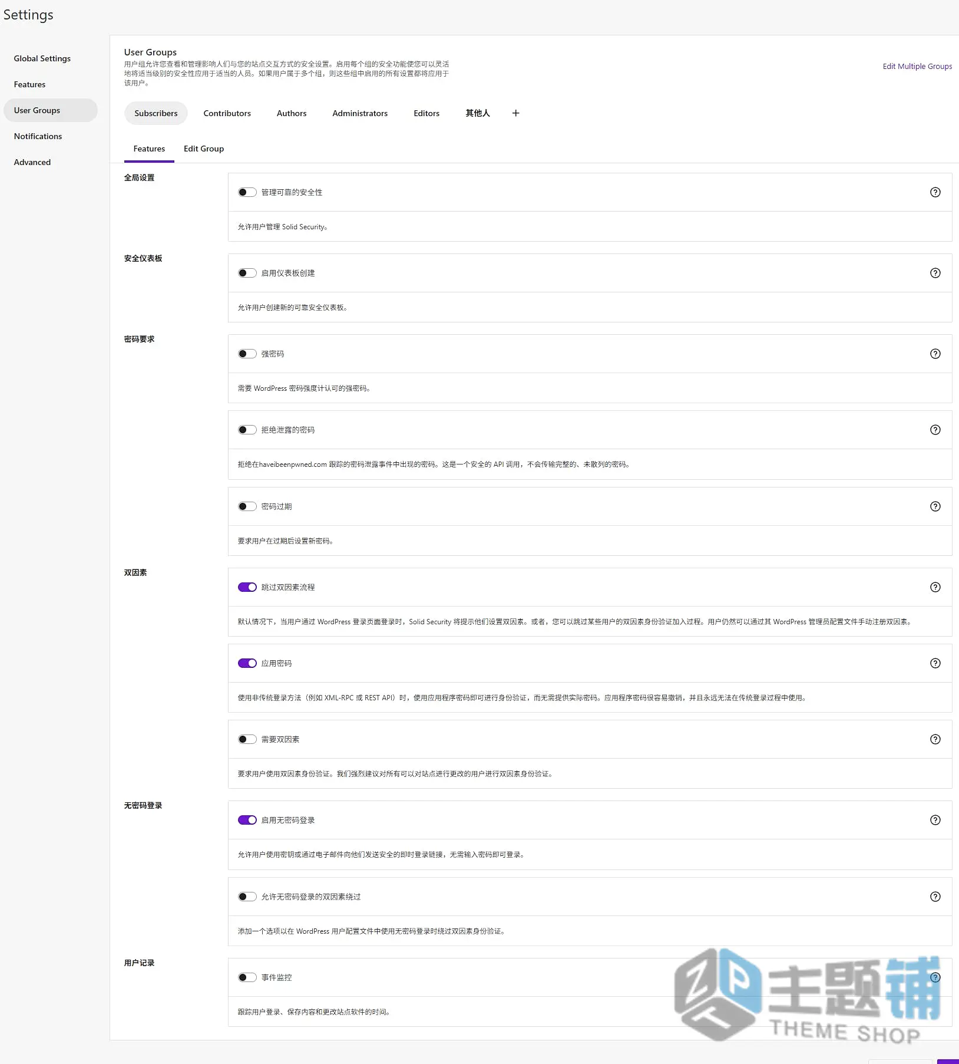Switch to Authors group
The width and height of the screenshot is (959, 1064).
[292, 113]
